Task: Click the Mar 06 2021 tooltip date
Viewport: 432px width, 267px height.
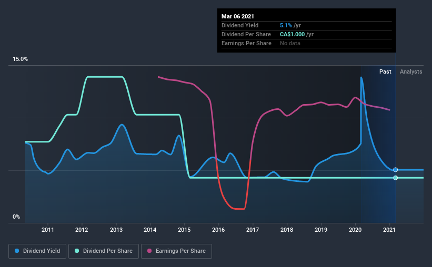Action: click(x=237, y=16)
